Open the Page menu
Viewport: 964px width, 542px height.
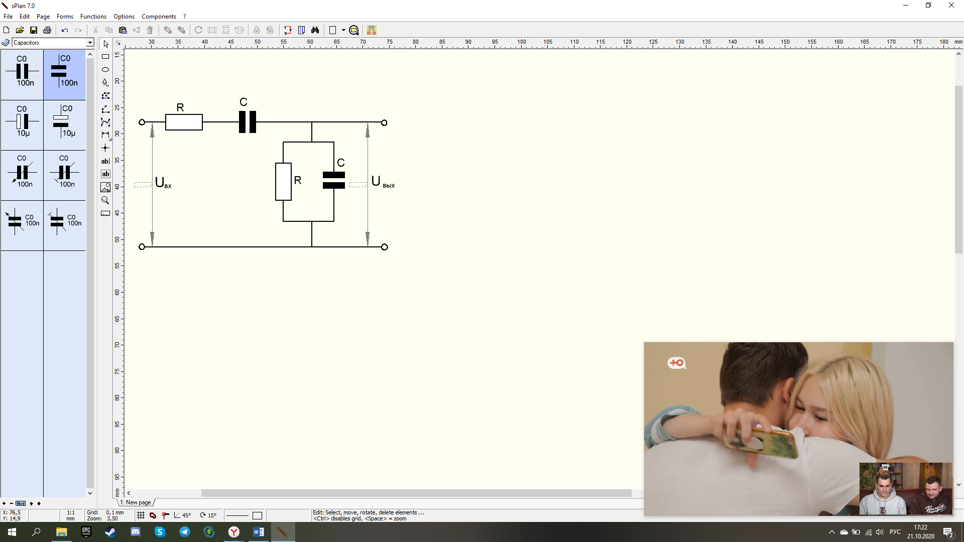pos(43,17)
